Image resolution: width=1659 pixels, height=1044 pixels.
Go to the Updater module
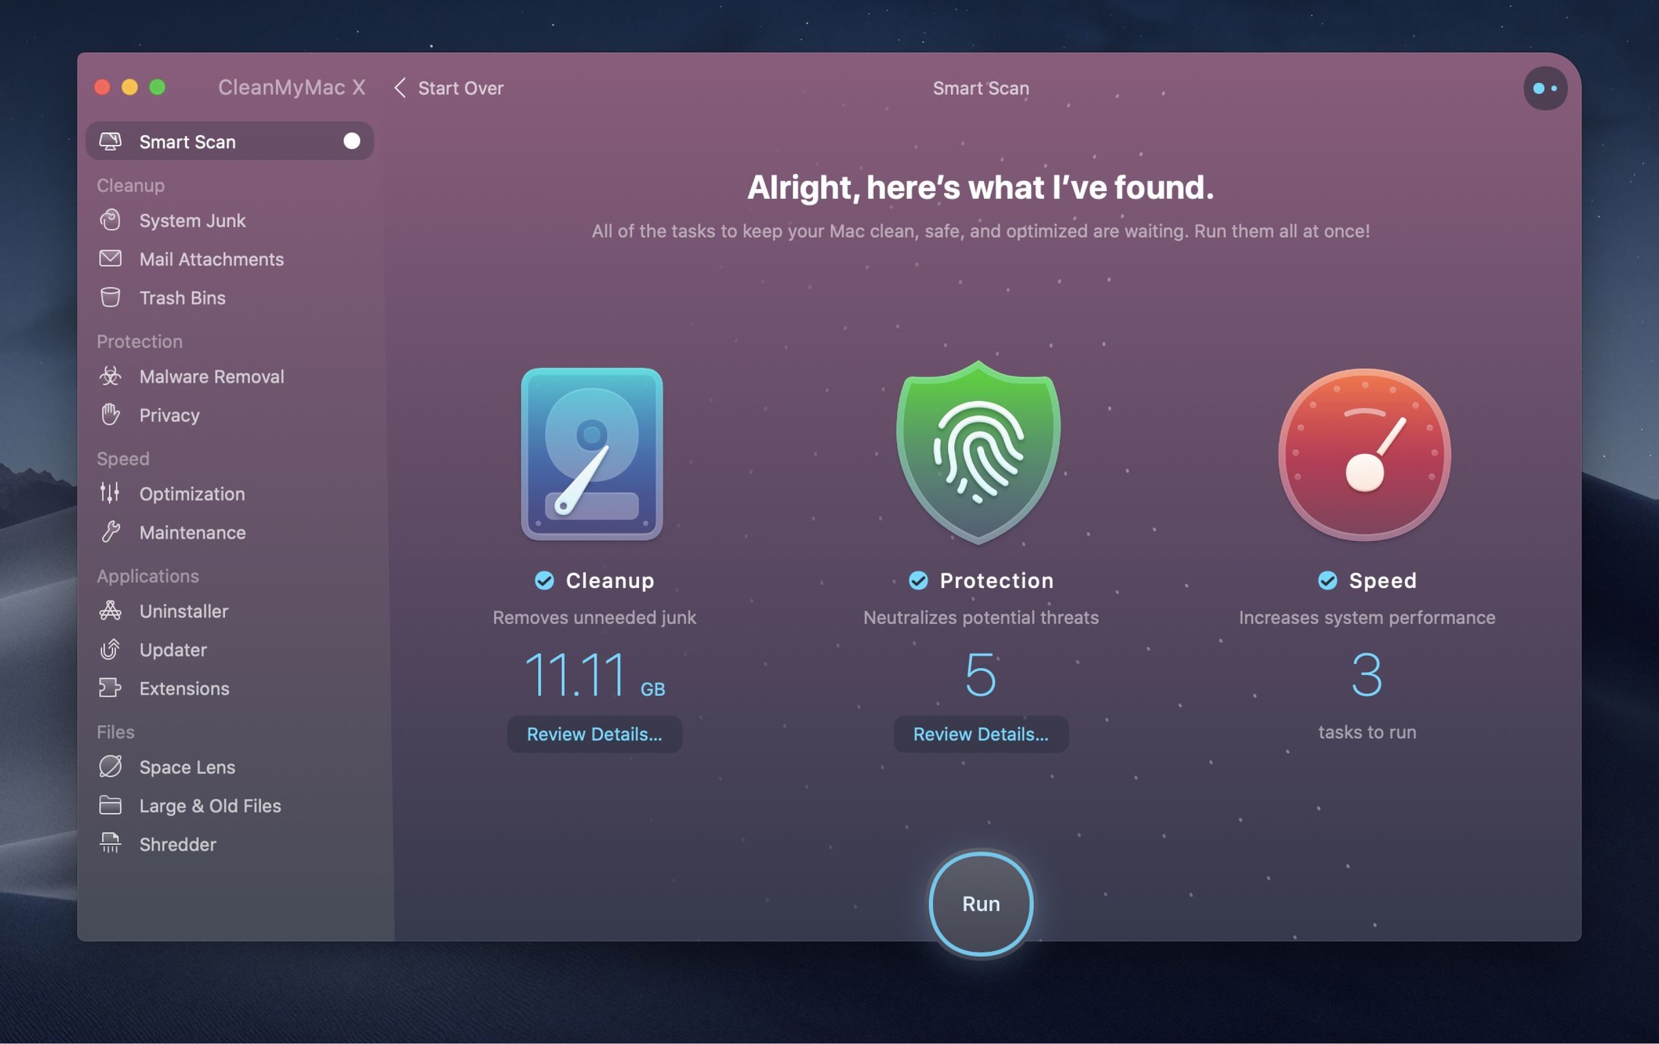pyautogui.click(x=230, y=649)
